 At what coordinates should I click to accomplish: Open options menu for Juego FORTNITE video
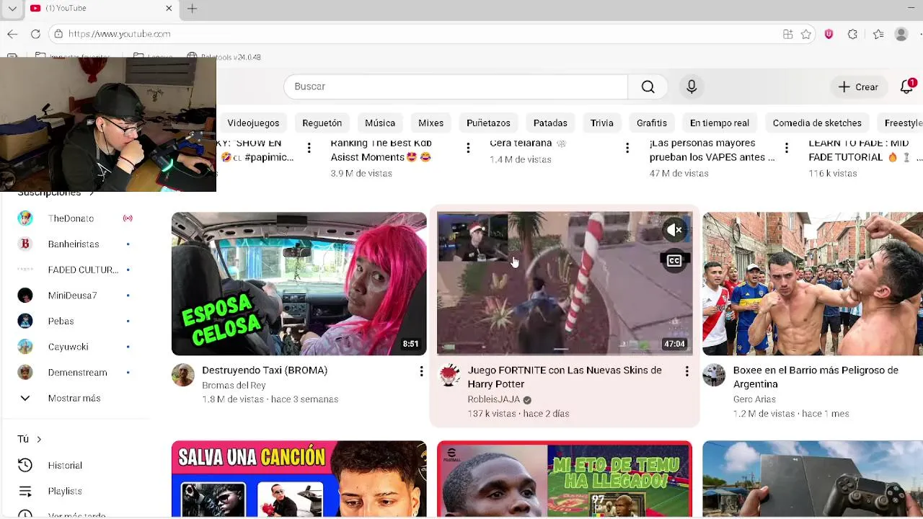[686, 371]
